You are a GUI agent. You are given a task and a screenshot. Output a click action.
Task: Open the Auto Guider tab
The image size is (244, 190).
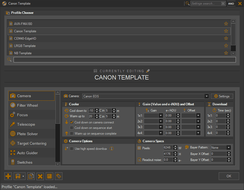[x=32, y=153]
